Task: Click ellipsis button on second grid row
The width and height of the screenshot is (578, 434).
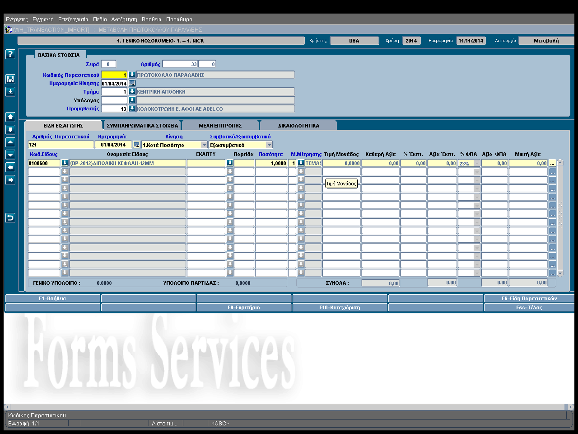Action: [x=552, y=172]
